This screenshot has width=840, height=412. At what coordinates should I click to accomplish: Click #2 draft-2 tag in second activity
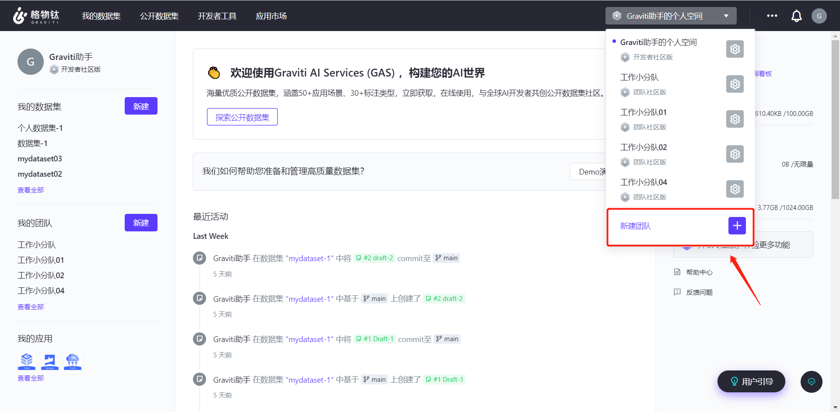coord(444,299)
